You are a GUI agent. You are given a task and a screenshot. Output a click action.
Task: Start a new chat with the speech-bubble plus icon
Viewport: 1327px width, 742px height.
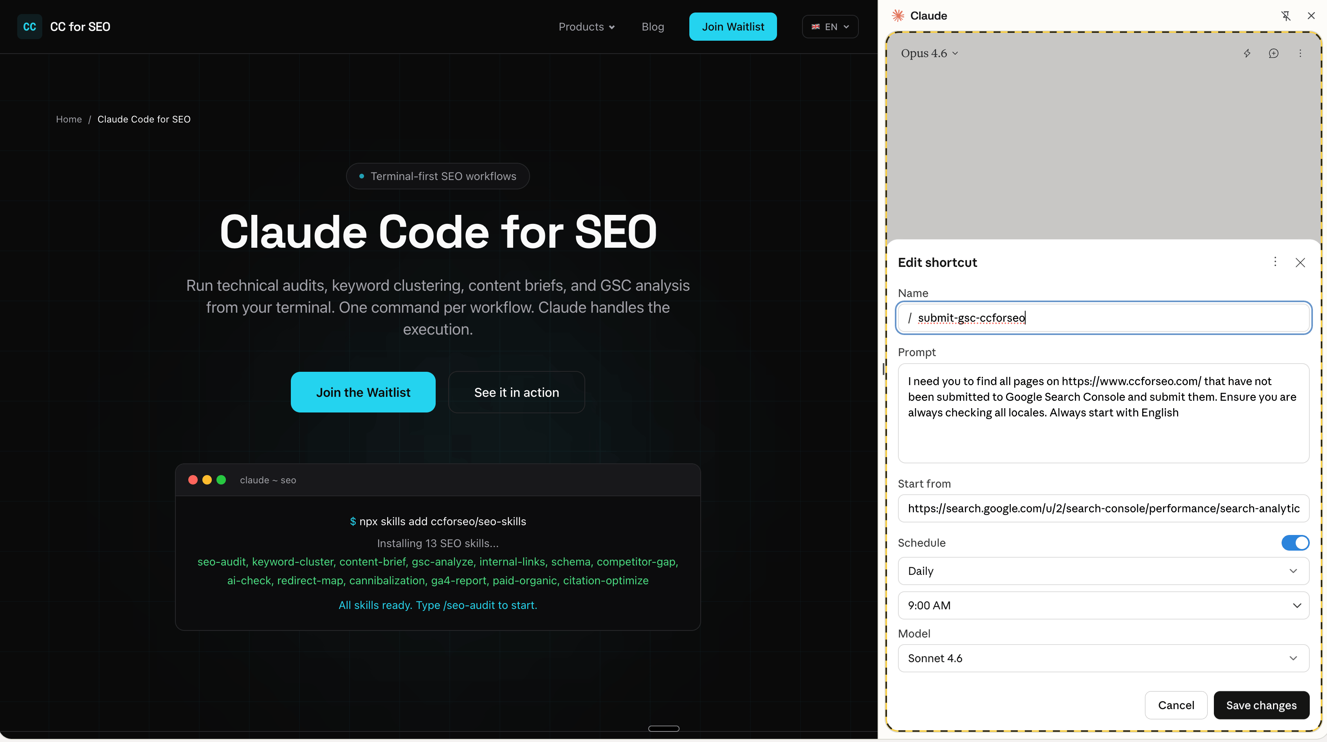pyautogui.click(x=1273, y=53)
